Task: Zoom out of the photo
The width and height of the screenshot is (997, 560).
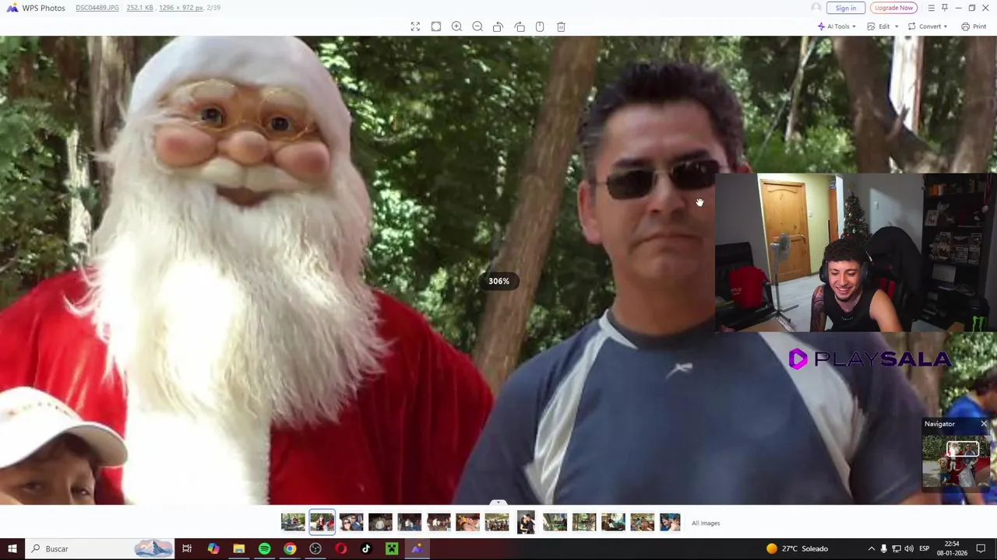Action: pyautogui.click(x=477, y=26)
